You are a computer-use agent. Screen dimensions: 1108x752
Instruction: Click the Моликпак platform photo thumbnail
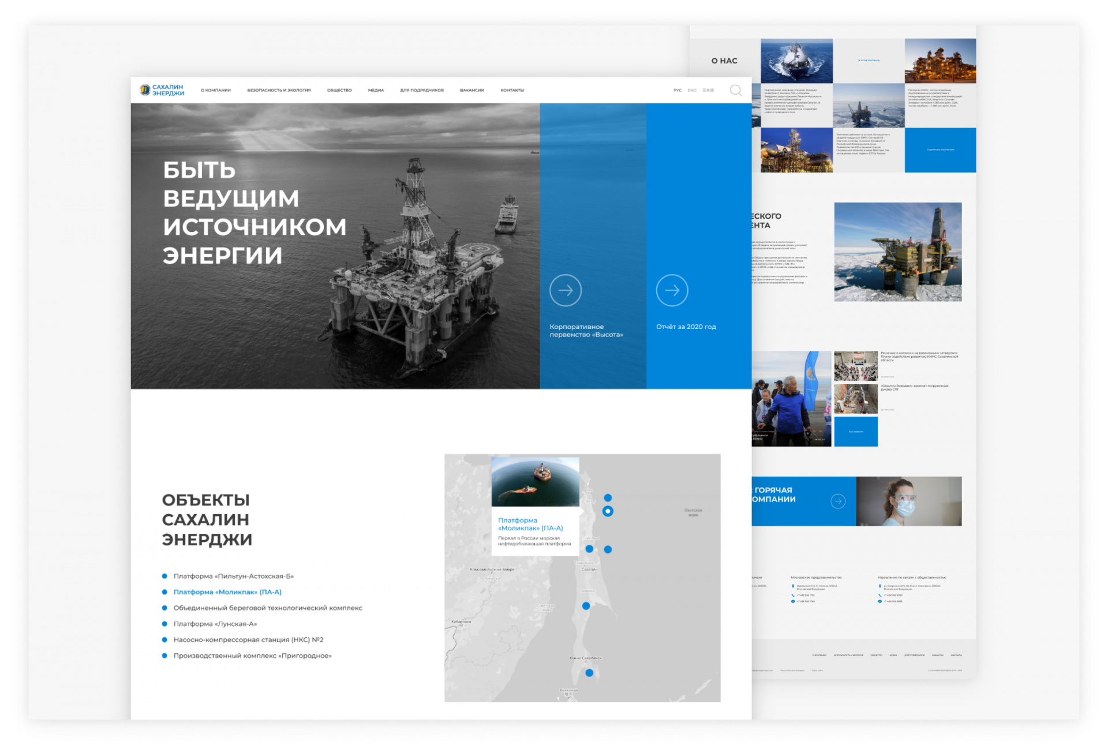point(535,482)
